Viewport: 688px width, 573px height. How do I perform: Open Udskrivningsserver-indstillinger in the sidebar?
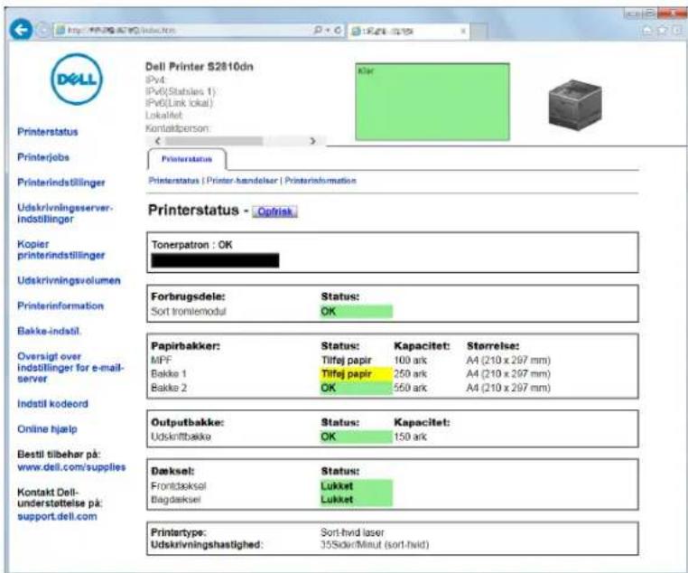[x=65, y=213]
